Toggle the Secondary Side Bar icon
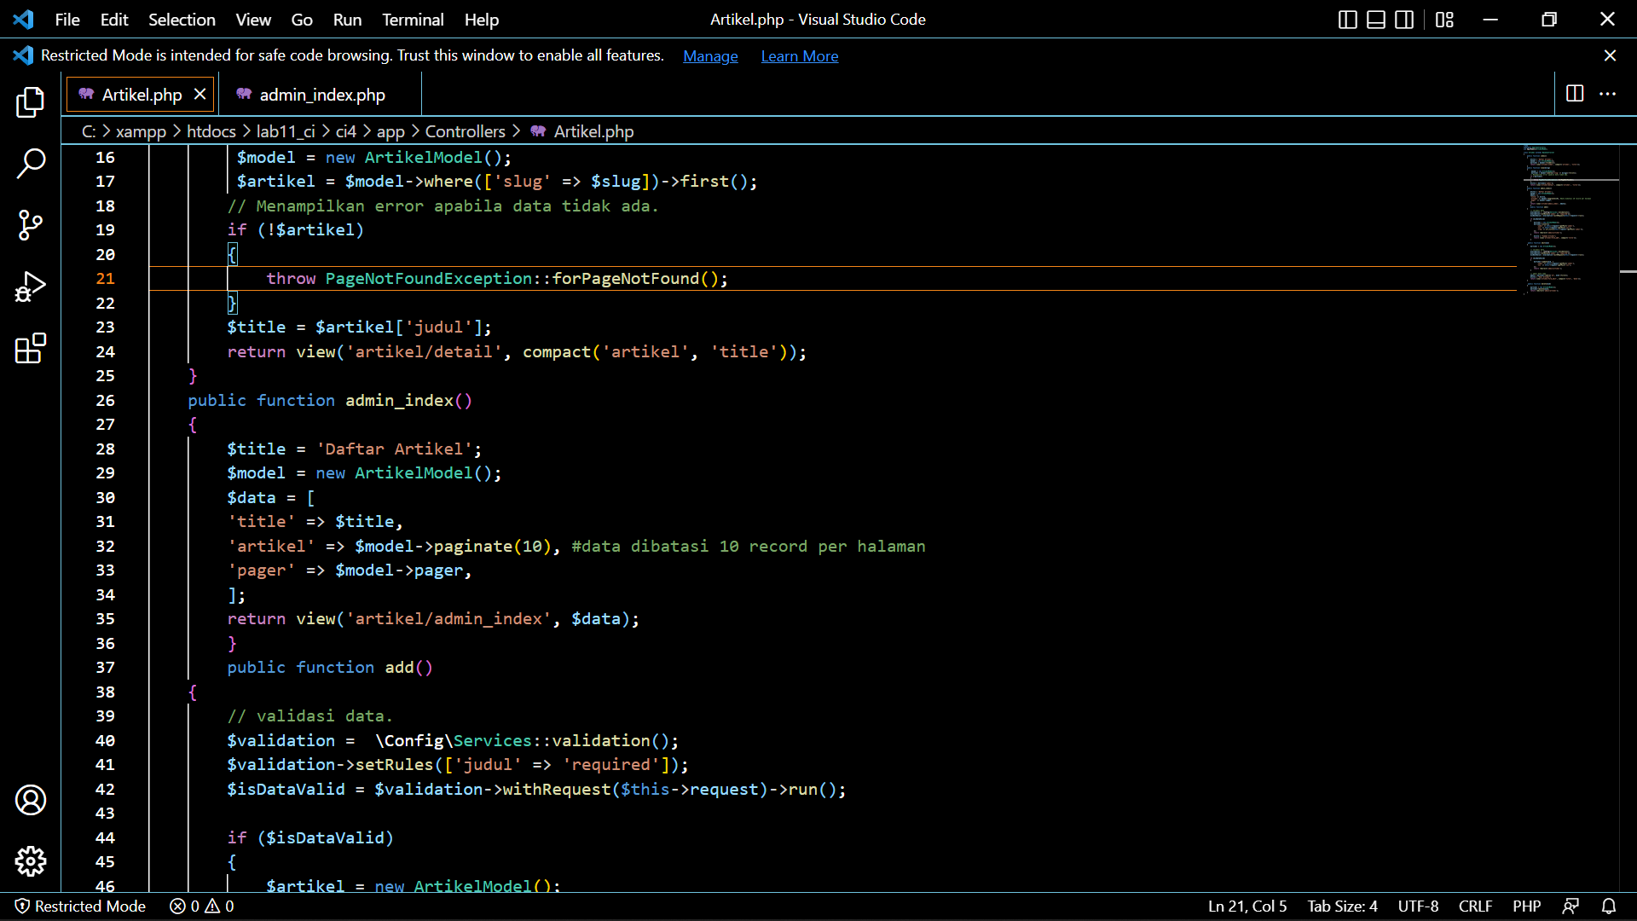This screenshot has width=1637, height=921. coord(1403,19)
